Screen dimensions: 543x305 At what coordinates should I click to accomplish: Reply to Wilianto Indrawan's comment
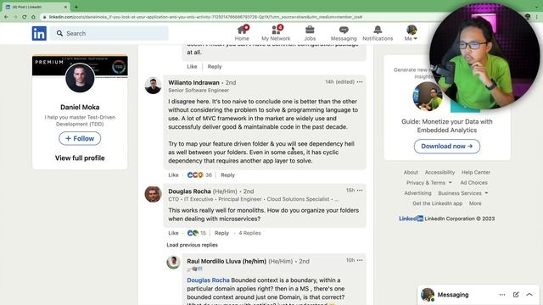(228, 175)
